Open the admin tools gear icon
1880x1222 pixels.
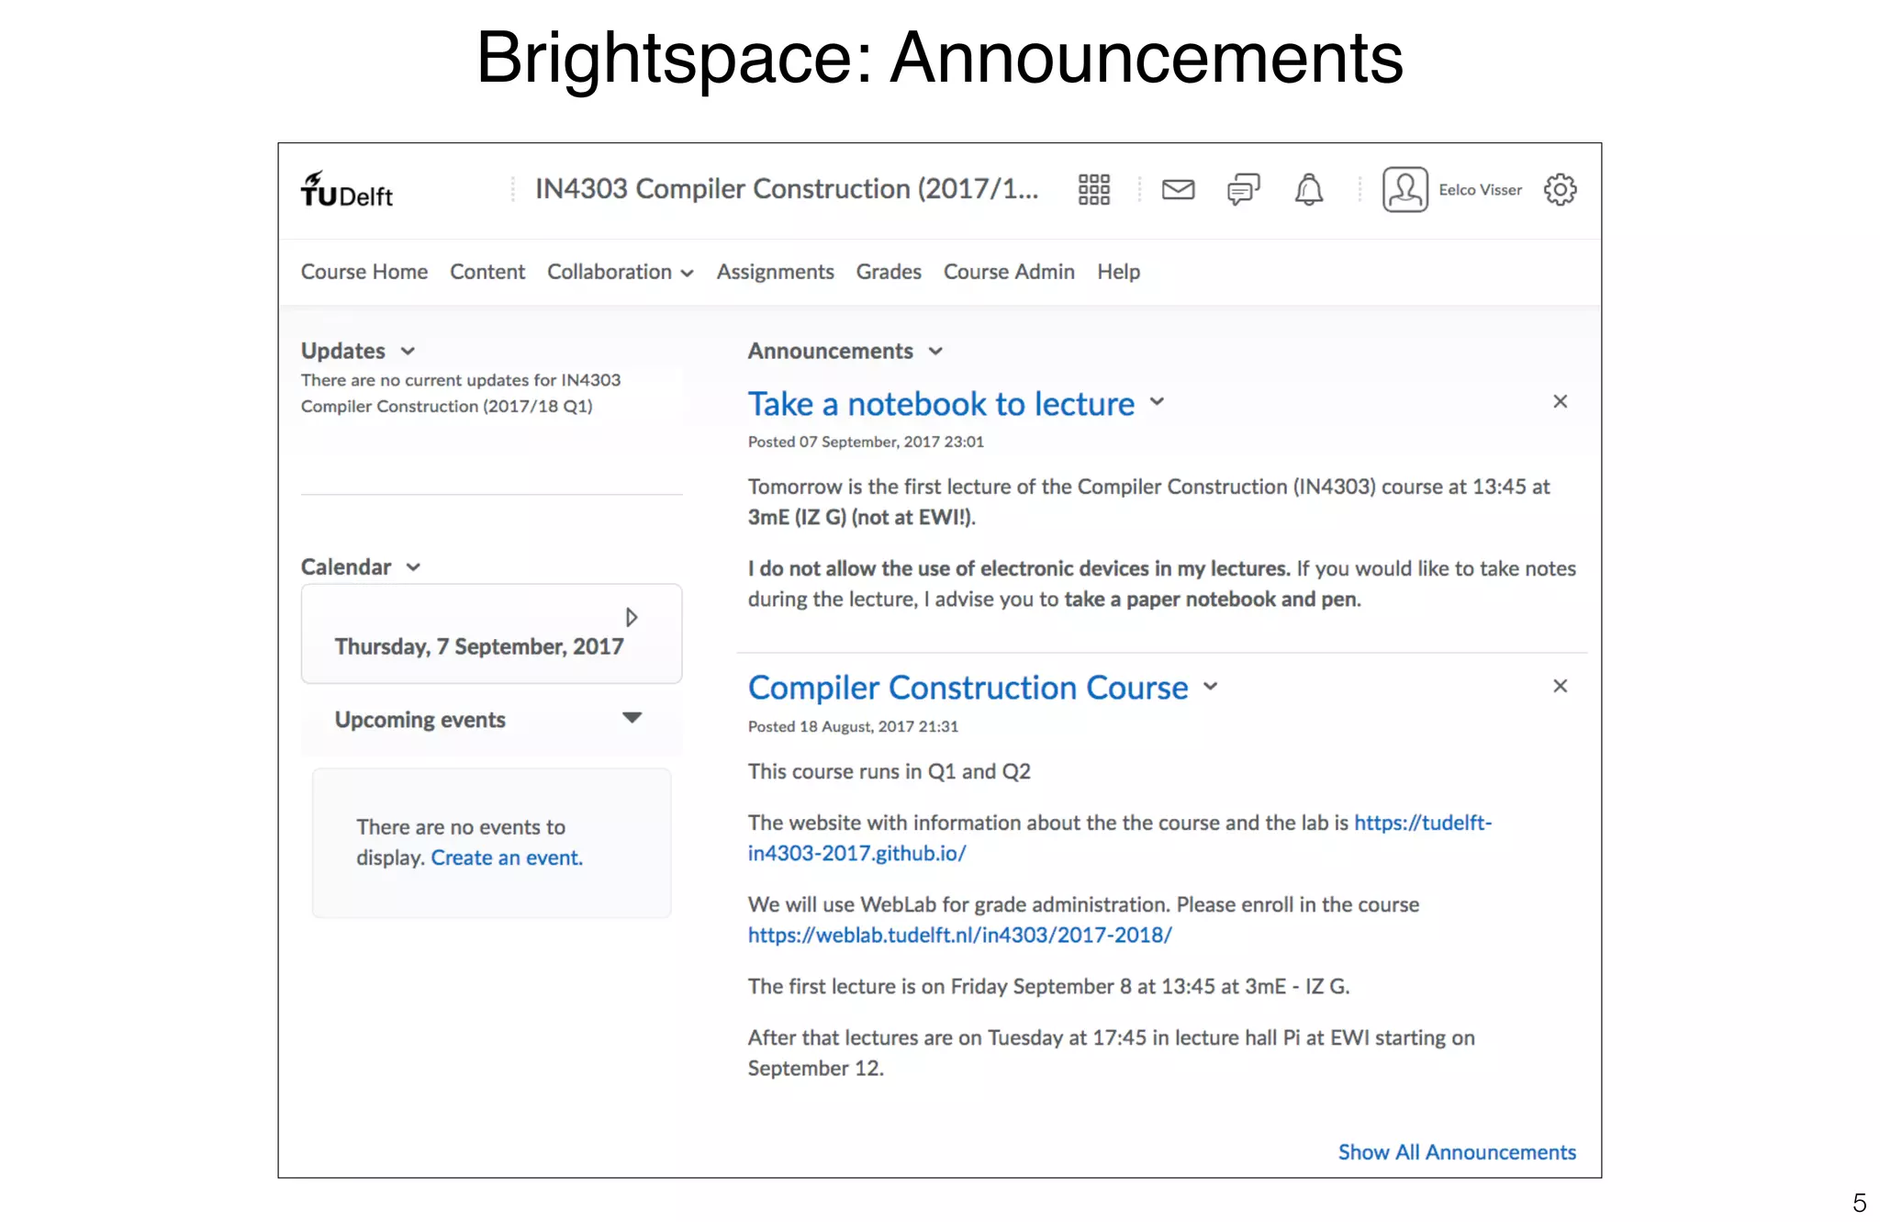click(x=1560, y=190)
